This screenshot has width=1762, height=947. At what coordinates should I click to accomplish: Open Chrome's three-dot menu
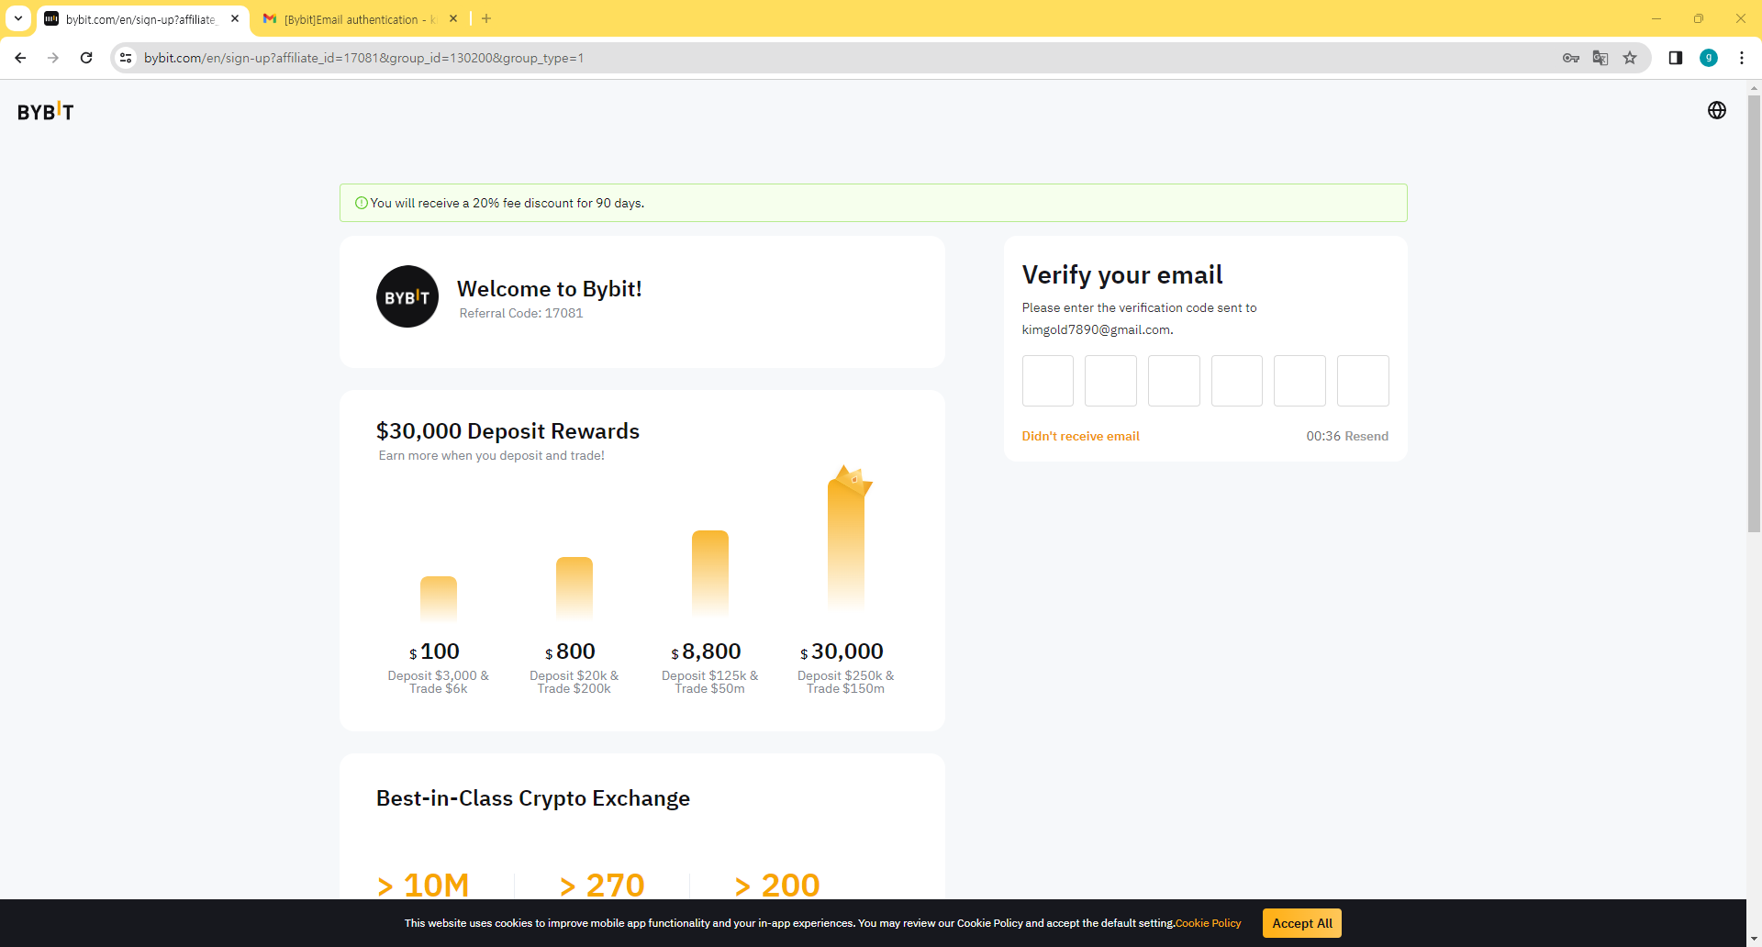point(1741,58)
